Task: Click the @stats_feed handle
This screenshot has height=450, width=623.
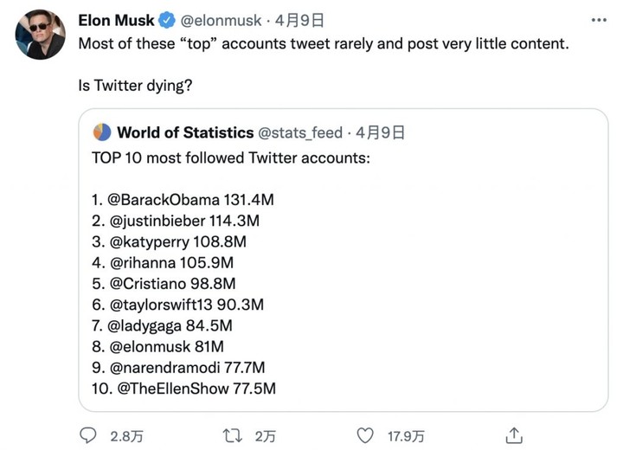Action: coord(300,132)
